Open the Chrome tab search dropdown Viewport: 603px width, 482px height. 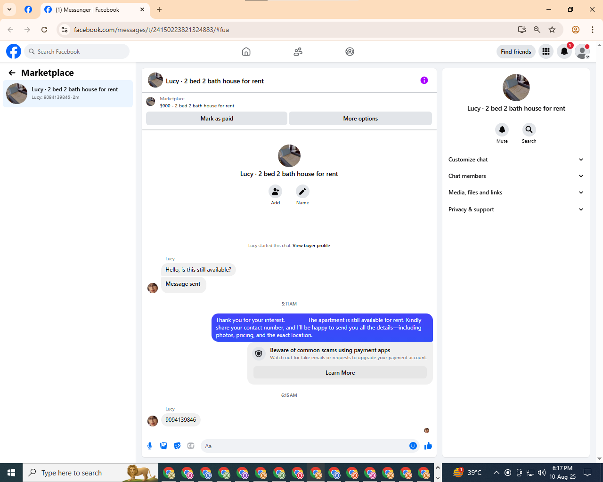pos(9,9)
